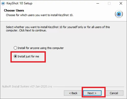Click the 'Choose Users' heading
The image size is (127, 99).
(14, 10)
